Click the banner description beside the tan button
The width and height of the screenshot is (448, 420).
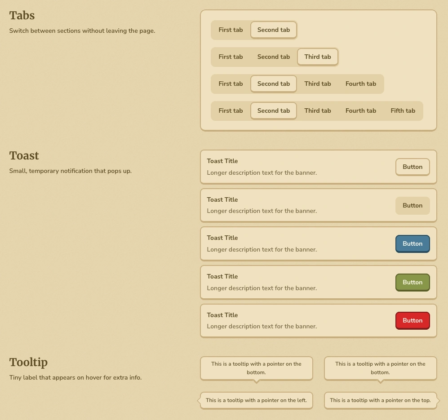262,211
